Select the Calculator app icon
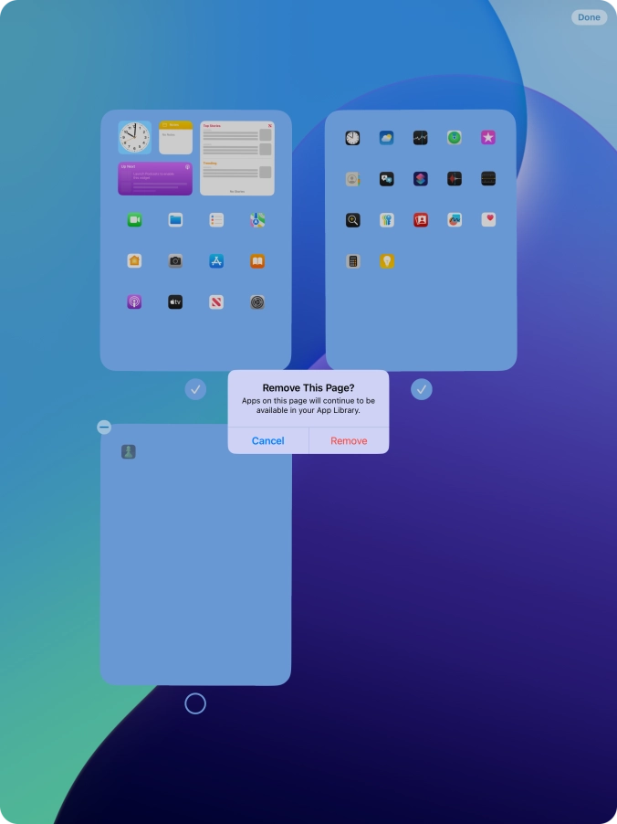 [x=352, y=261]
